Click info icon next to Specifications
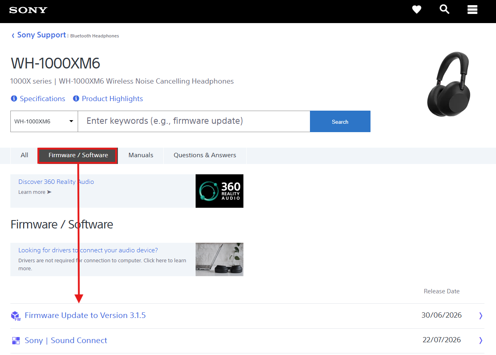The height and width of the screenshot is (355, 496). tap(14, 98)
